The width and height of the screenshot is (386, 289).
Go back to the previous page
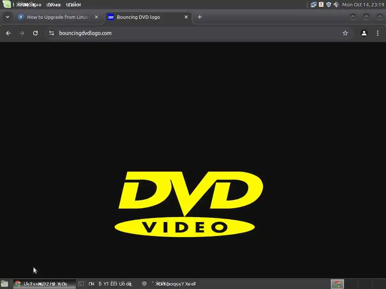coord(8,33)
